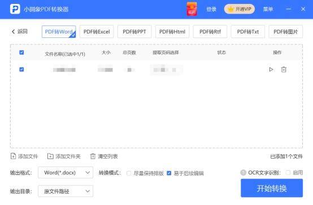Open the 菜单 menu

coord(268,9)
